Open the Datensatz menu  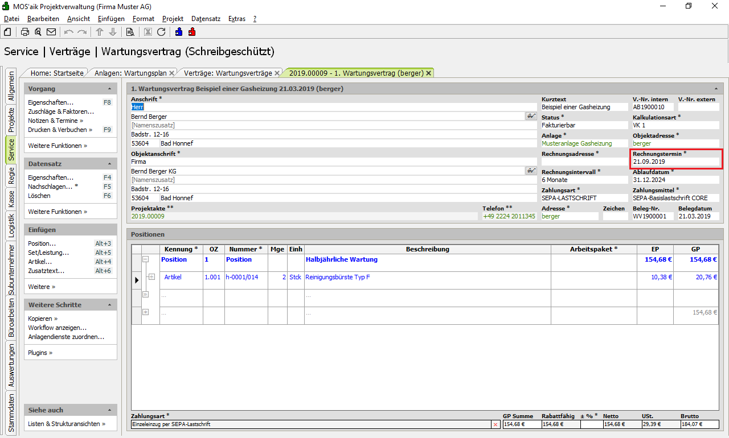click(206, 19)
